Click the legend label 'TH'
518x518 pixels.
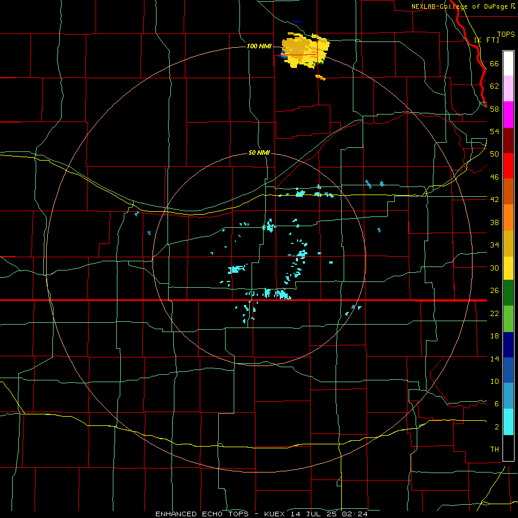pos(494,449)
